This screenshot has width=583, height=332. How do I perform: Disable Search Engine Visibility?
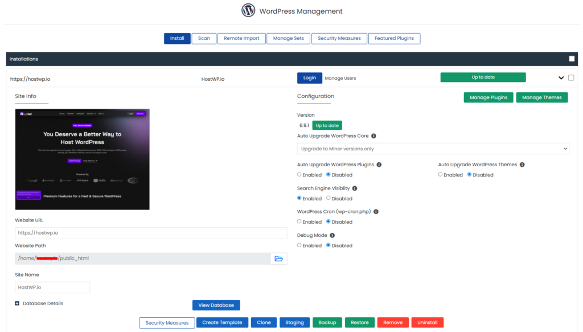pos(329,198)
